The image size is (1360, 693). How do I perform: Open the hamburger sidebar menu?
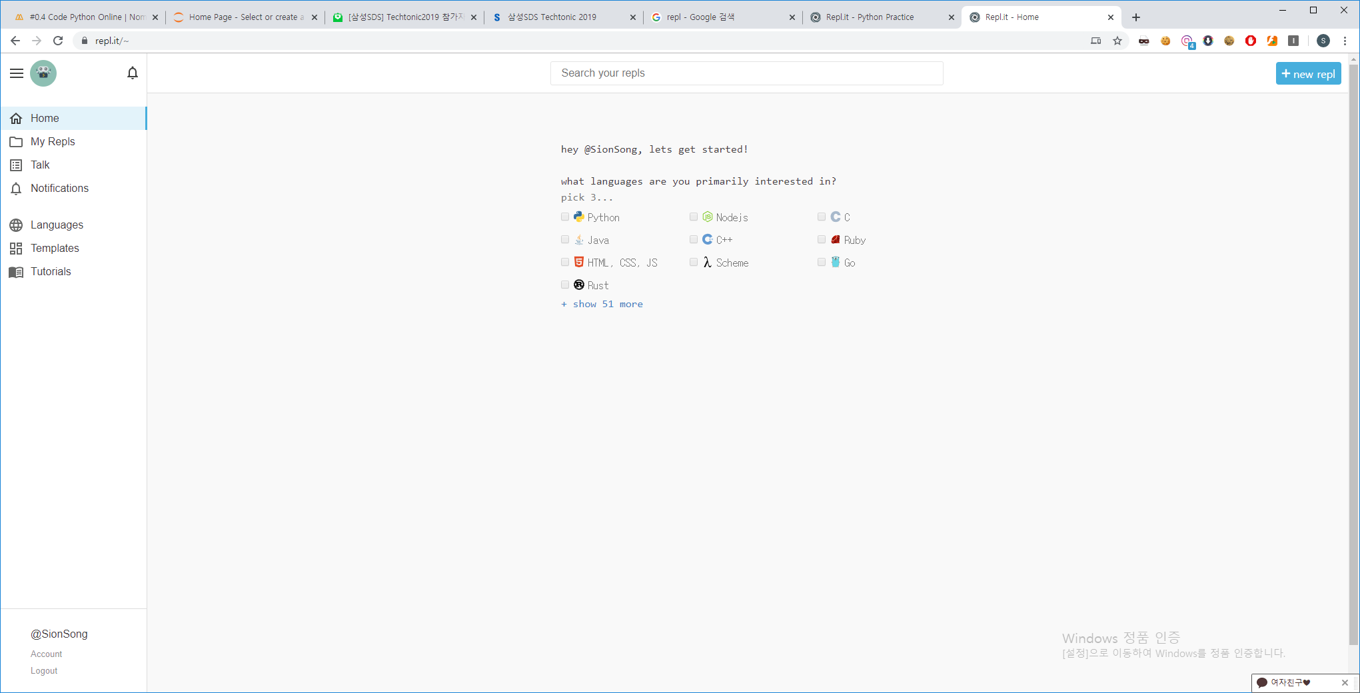17,73
